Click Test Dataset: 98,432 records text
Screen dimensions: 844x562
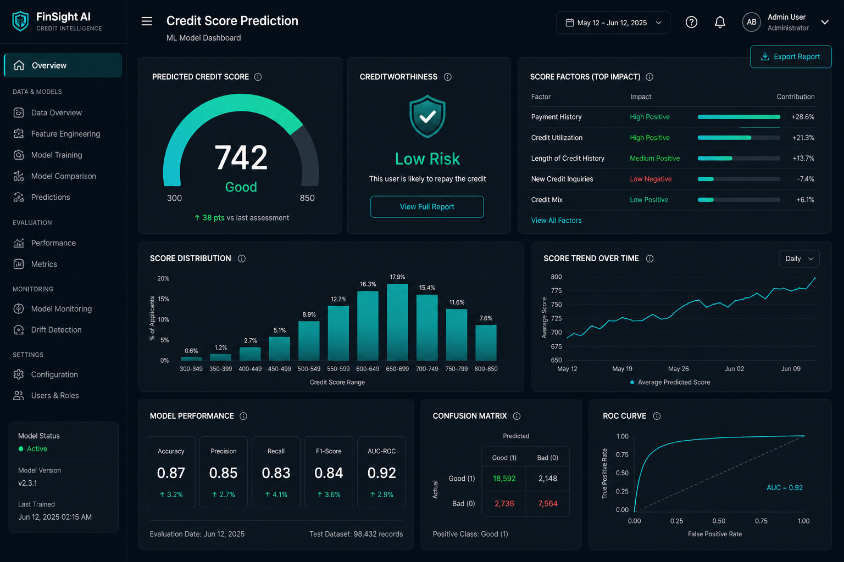click(x=356, y=534)
